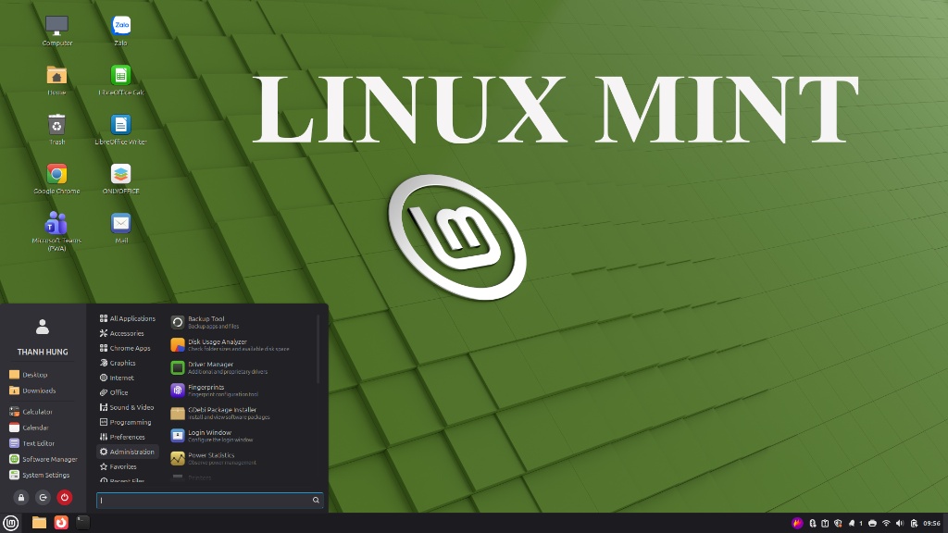Open Login Window settings
Image resolution: width=948 pixels, height=533 pixels.
point(242,436)
